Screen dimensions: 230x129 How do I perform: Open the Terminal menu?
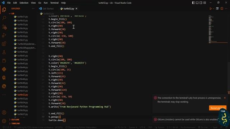coord(54,3)
